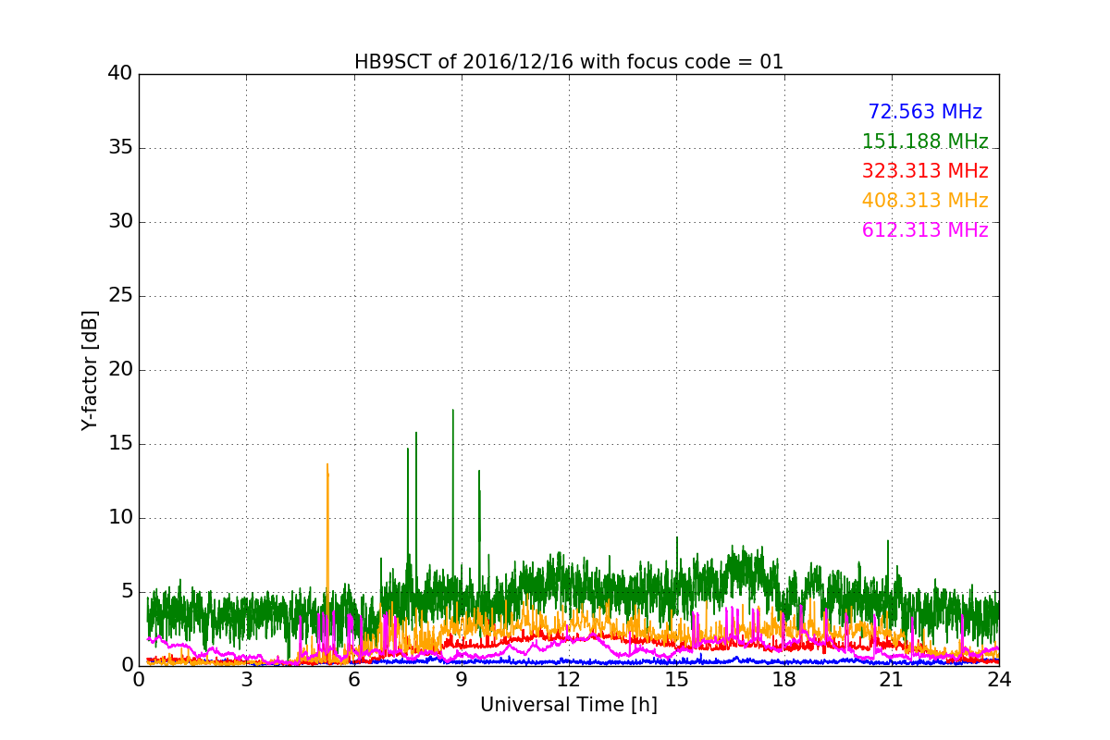
Task: Click the y-axis tick value 20
Action: coord(120,370)
